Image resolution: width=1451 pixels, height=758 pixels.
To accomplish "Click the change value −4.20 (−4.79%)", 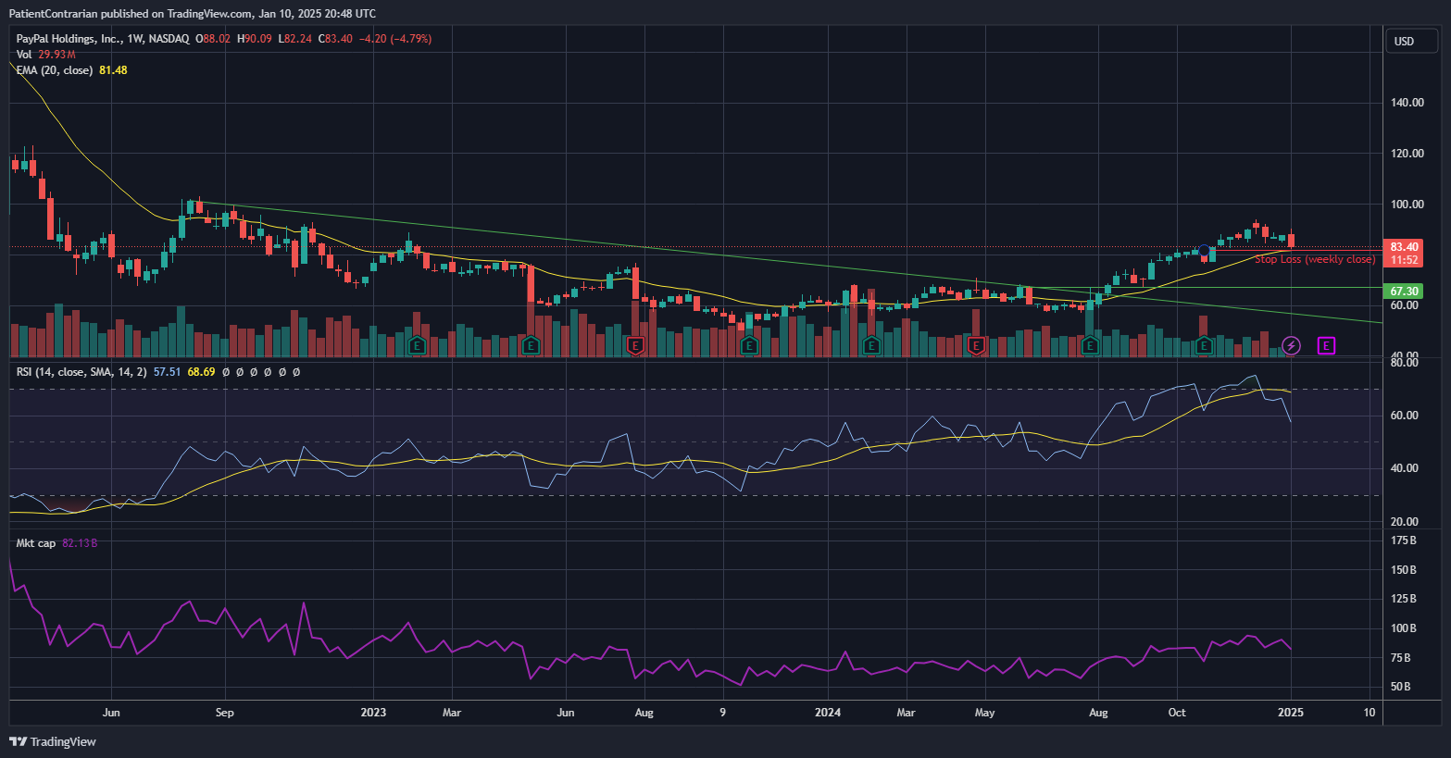I will click(x=395, y=39).
